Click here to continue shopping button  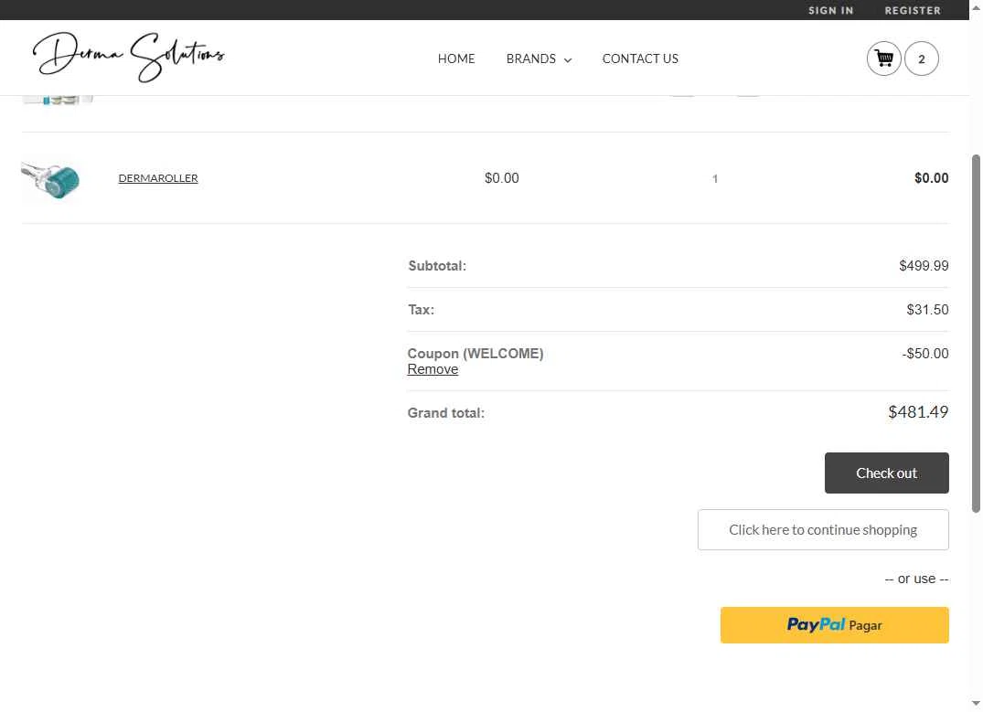coord(823,529)
